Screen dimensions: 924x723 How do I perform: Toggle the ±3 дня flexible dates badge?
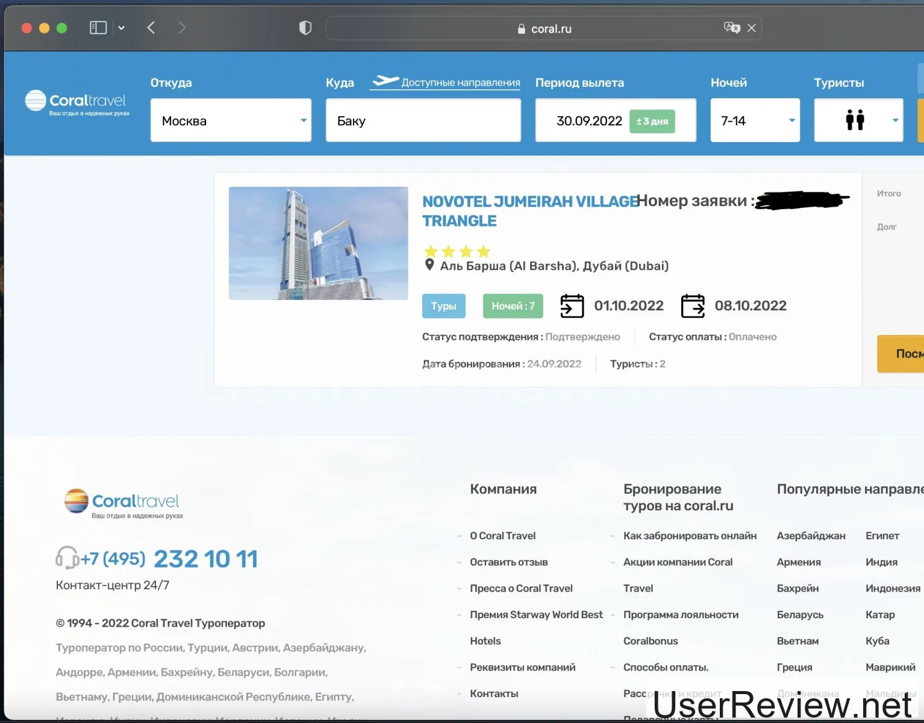point(652,121)
